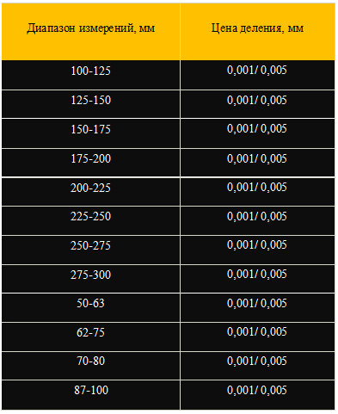338x414 pixels.
Task: Select the 'Цена деления, мм' header cell
Action: coord(258,32)
